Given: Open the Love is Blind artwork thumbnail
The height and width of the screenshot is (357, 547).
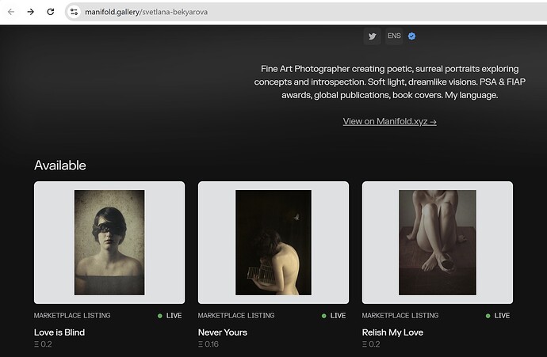Looking at the screenshot, I should pyautogui.click(x=109, y=242).
